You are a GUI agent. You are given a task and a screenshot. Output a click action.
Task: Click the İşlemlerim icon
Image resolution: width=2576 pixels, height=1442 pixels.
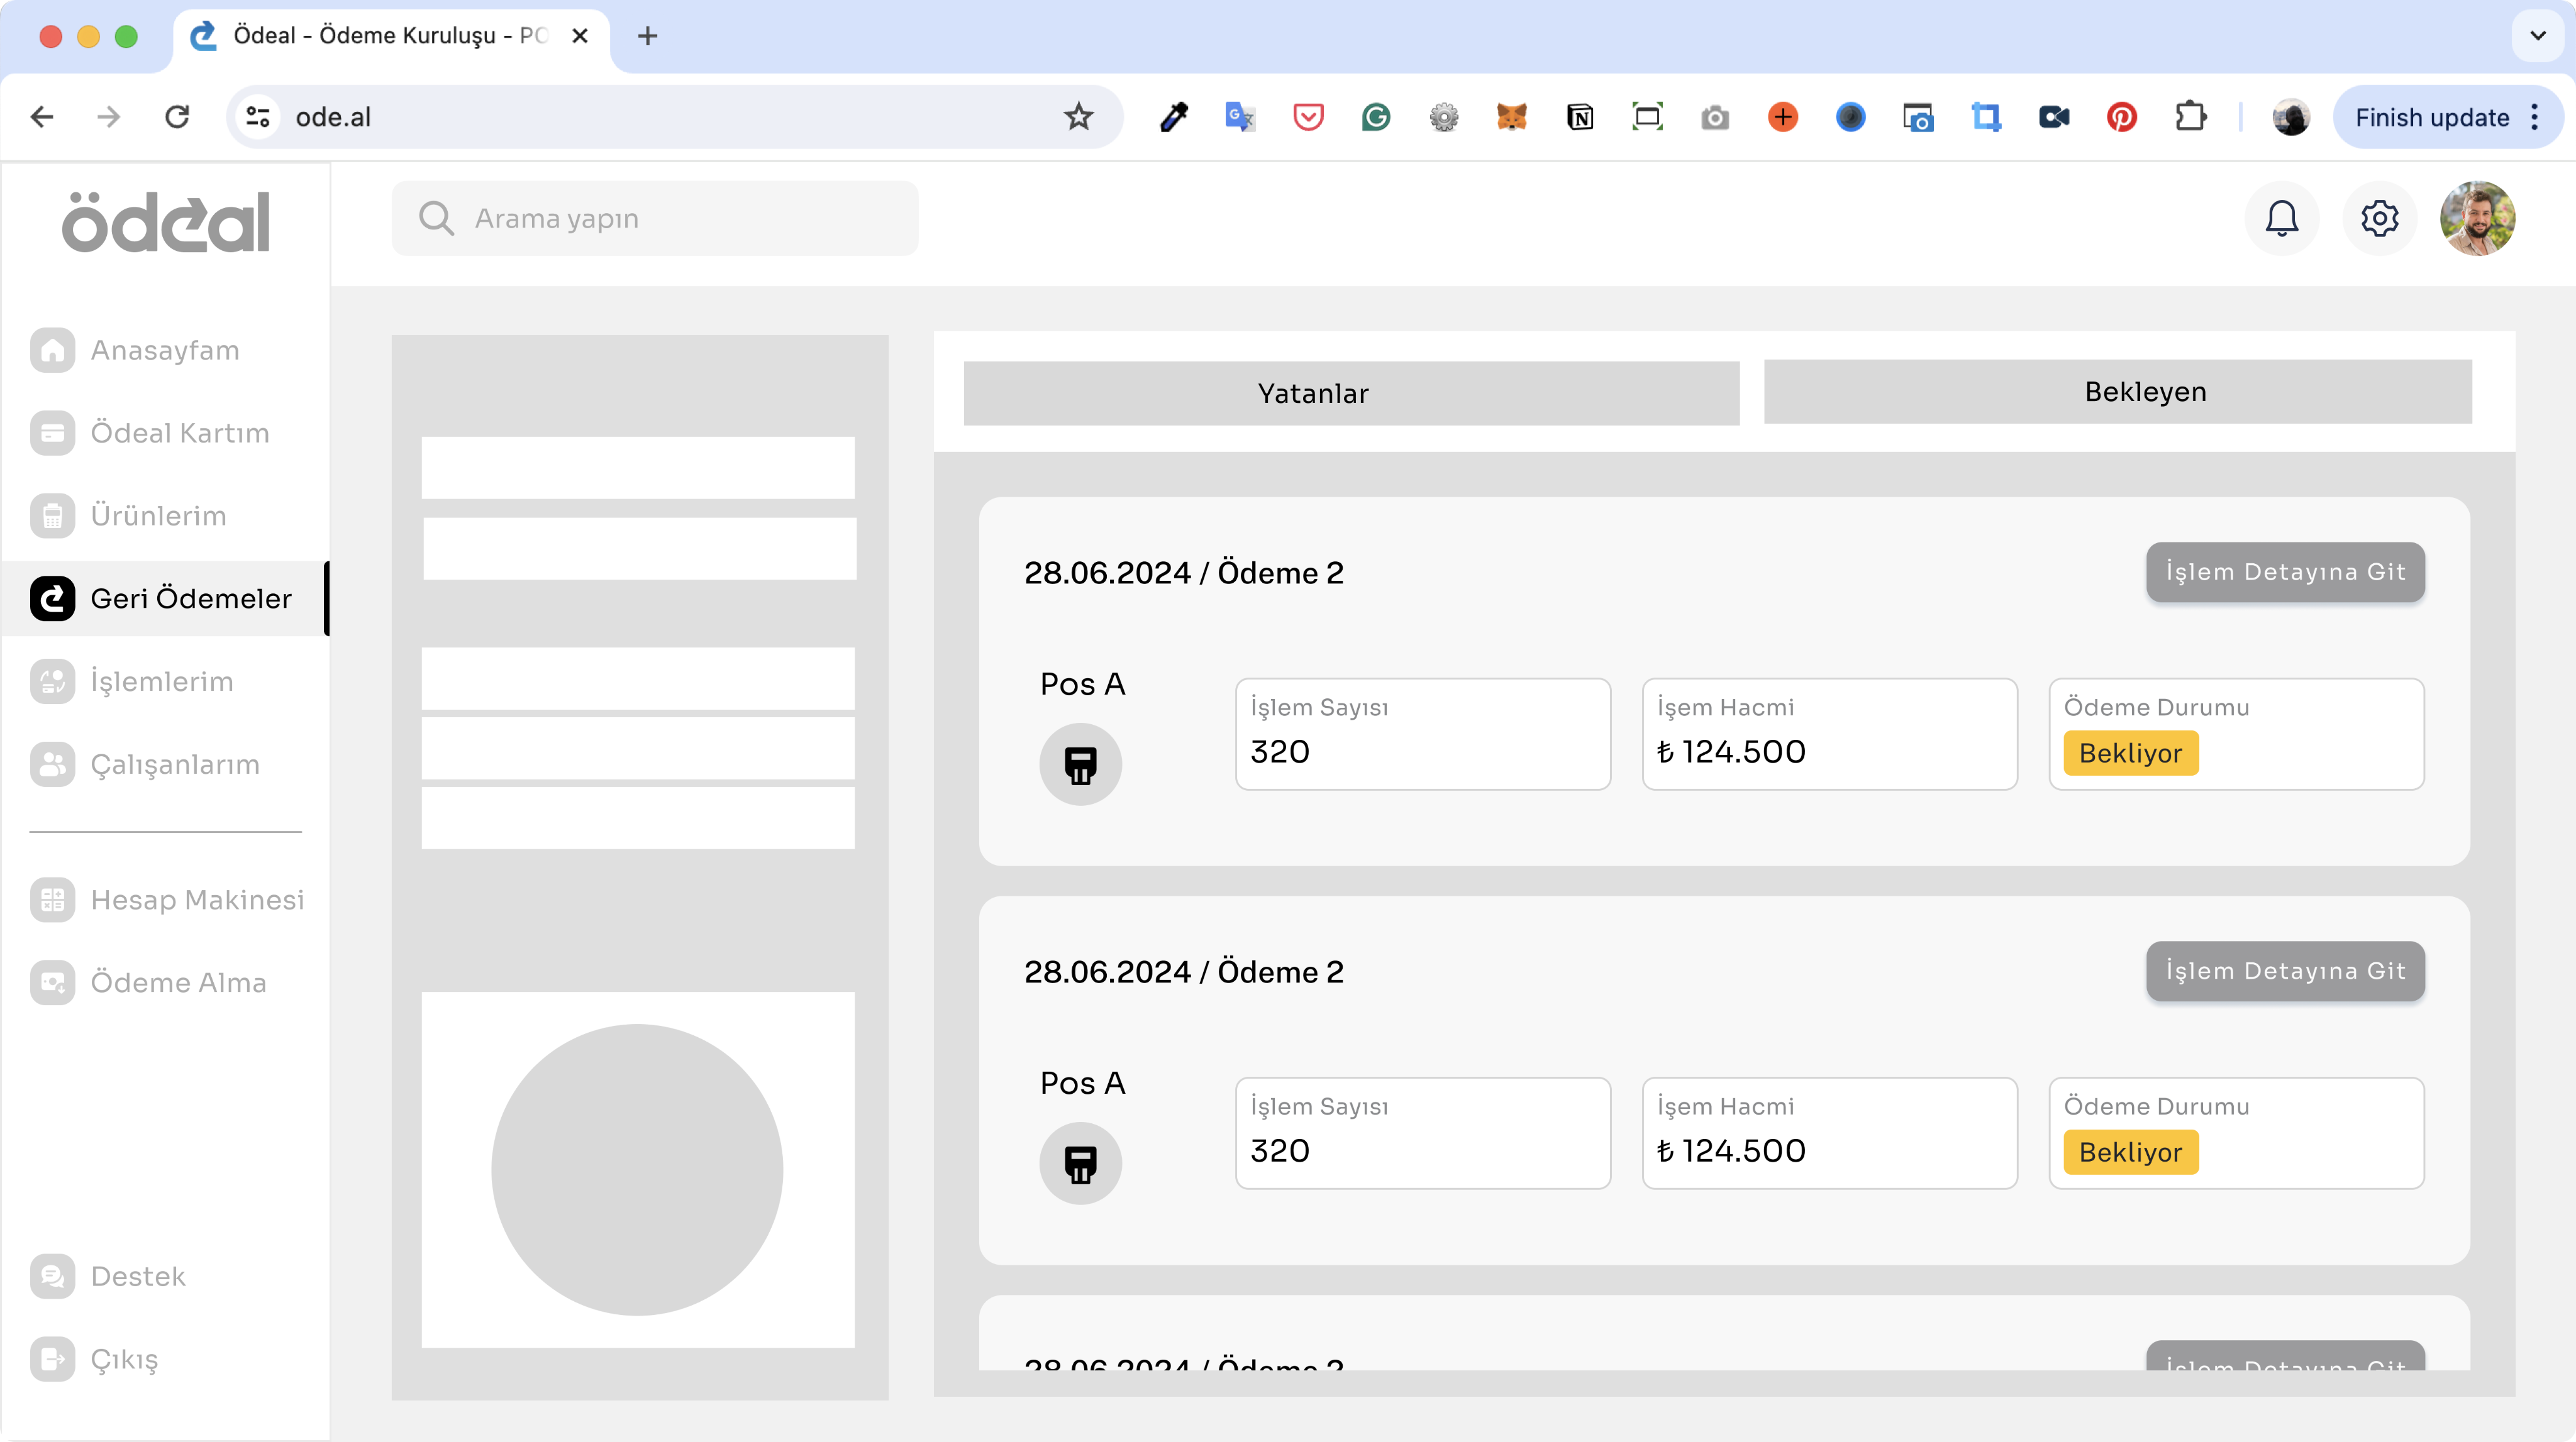tap(52, 681)
